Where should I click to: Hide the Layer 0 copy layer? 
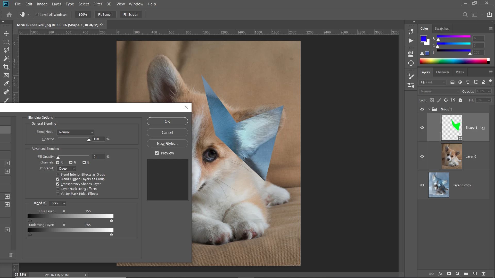[x=422, y=185]
